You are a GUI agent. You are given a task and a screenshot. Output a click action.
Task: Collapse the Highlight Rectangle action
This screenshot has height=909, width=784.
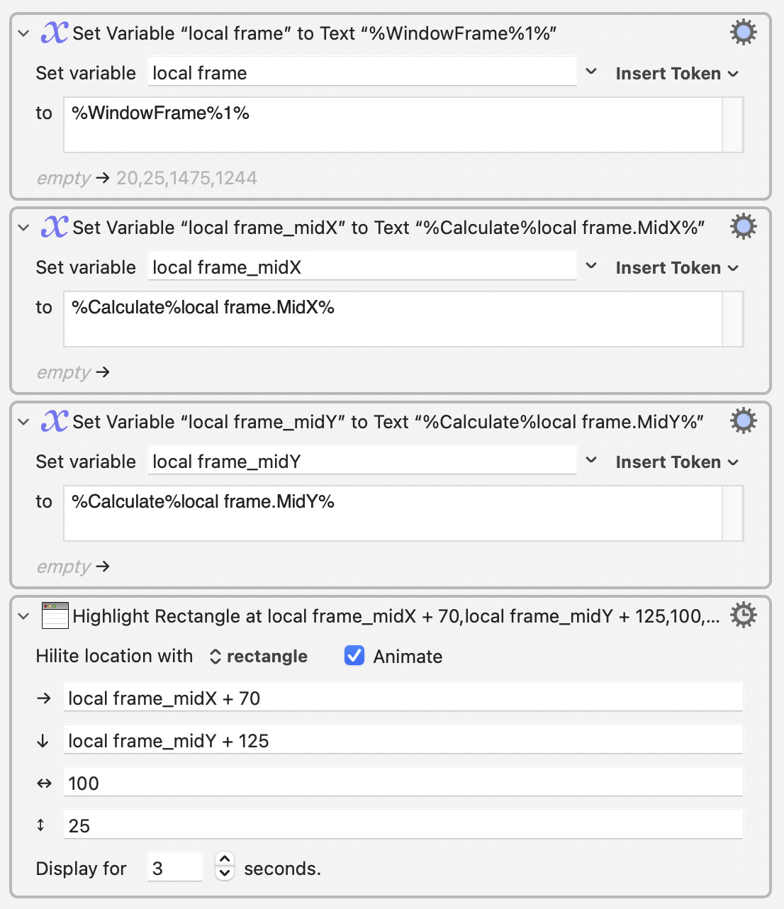(x=23, y=616)
